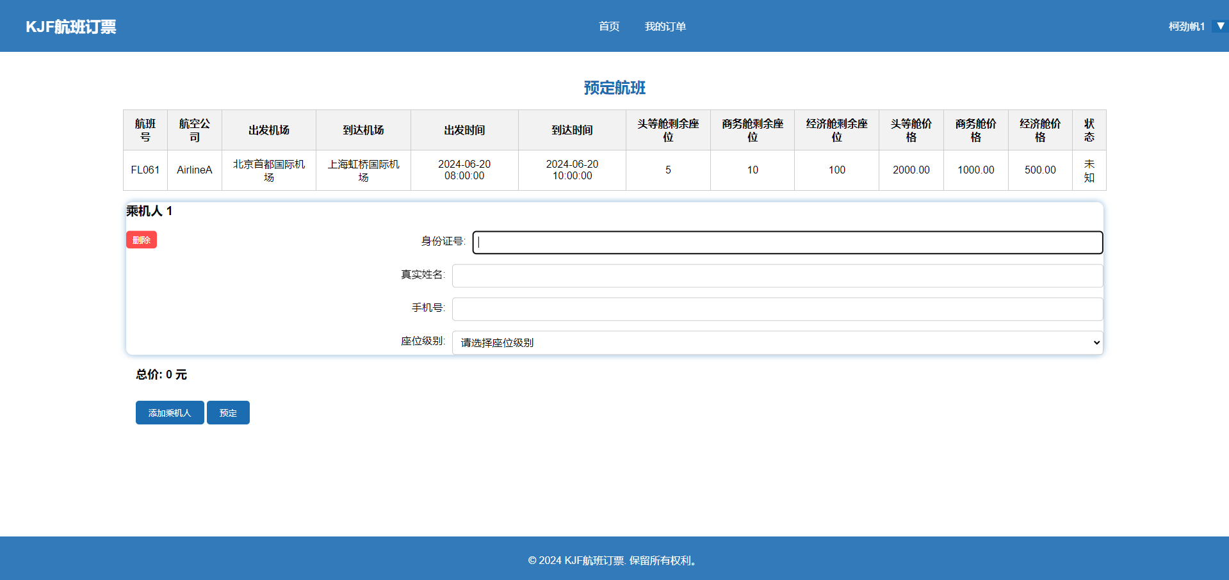Click the 2000.00 first class price cell
The image size is (1229, 580).
click(911, 170)
